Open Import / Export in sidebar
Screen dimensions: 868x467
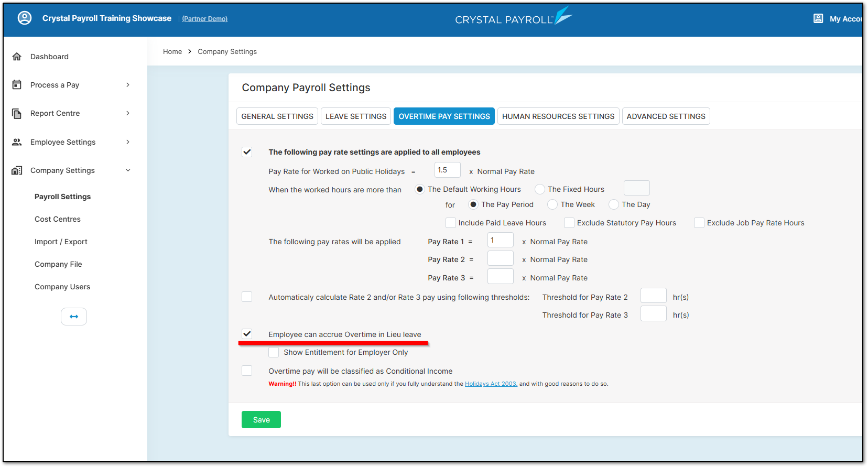point(61,242)
